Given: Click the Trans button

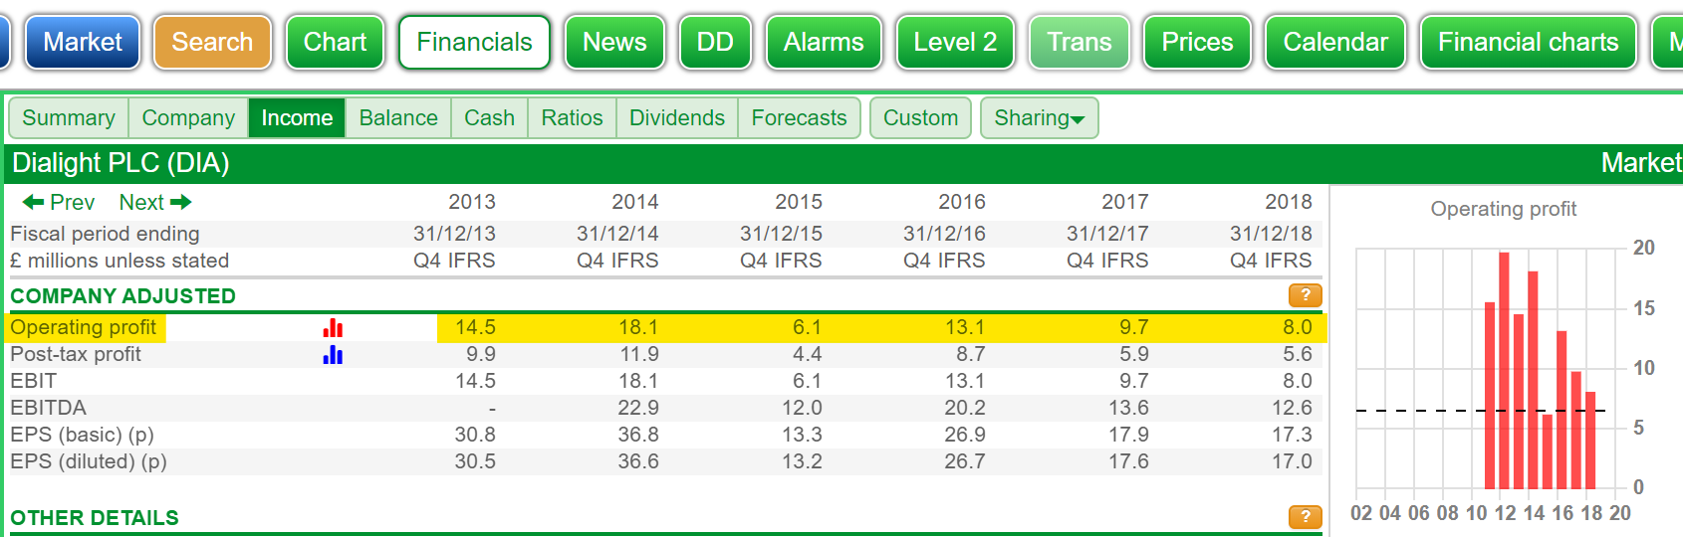Looking at the screenshot, I should (1079, 42).
